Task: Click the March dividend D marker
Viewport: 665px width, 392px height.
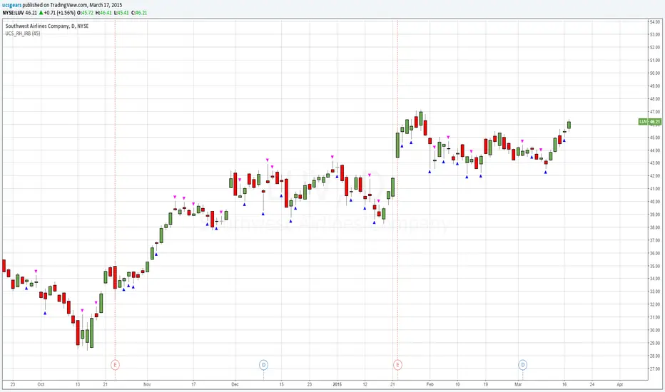Action: [522, 364]
